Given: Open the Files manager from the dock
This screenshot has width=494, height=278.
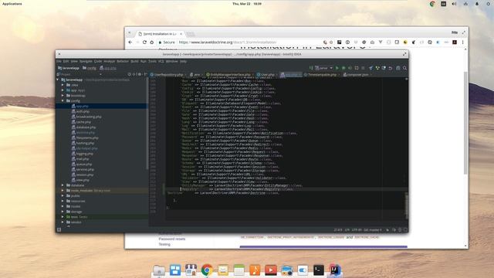Looking at the screenshot, I should 159,270.
